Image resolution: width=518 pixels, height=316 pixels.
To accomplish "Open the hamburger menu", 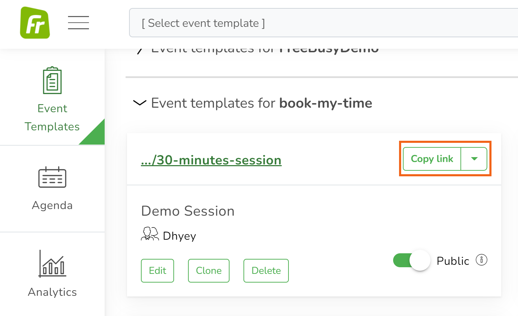I will coord(78,23).
